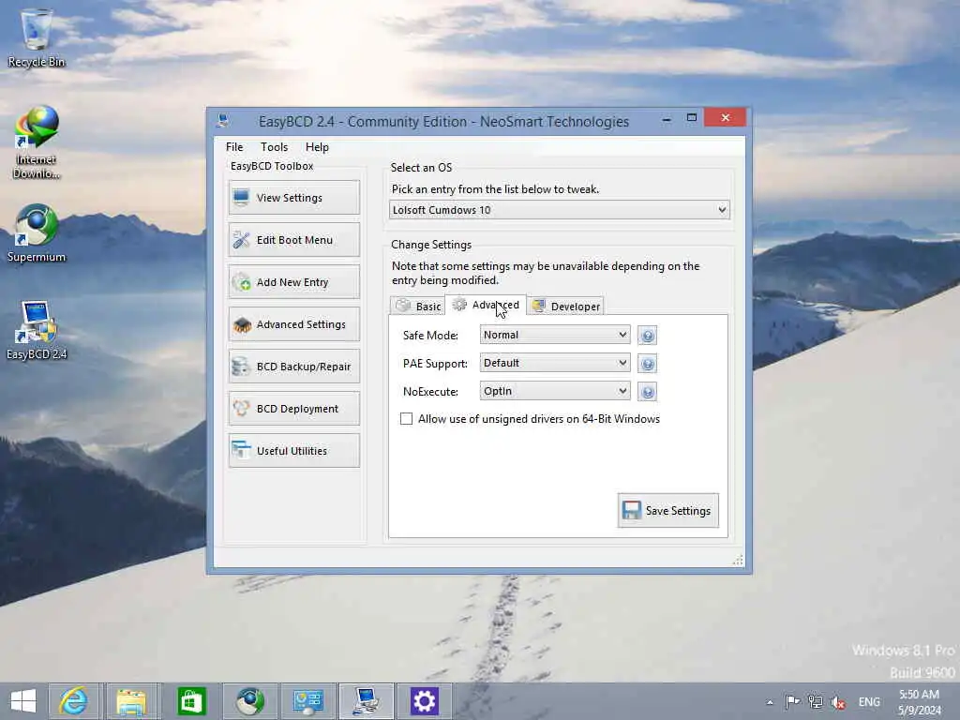Switch to the Developer tab

[566, 307]
